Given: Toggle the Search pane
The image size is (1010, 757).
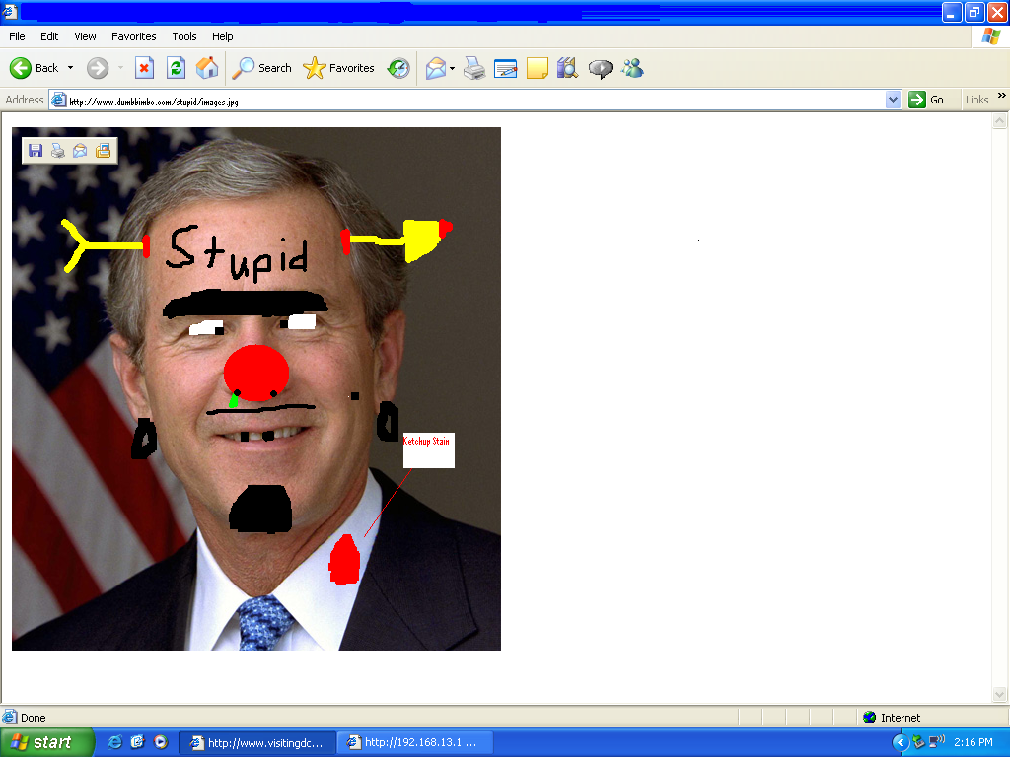Looking at the screenshot, I should (262, 68).
